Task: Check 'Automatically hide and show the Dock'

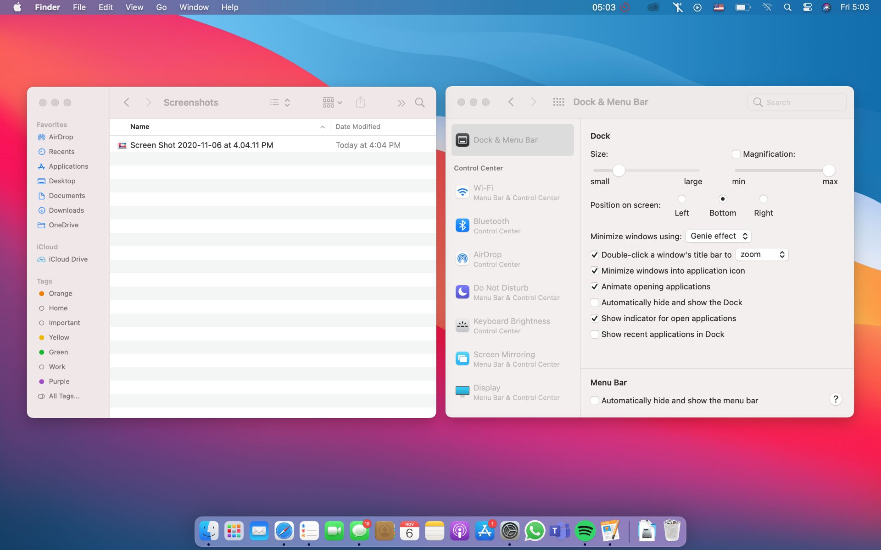Action: (595, 302)
